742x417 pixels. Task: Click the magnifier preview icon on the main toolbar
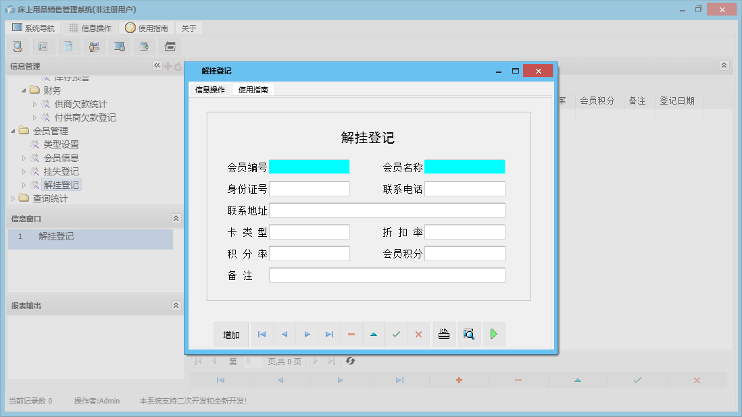click(x=18, y=47)
